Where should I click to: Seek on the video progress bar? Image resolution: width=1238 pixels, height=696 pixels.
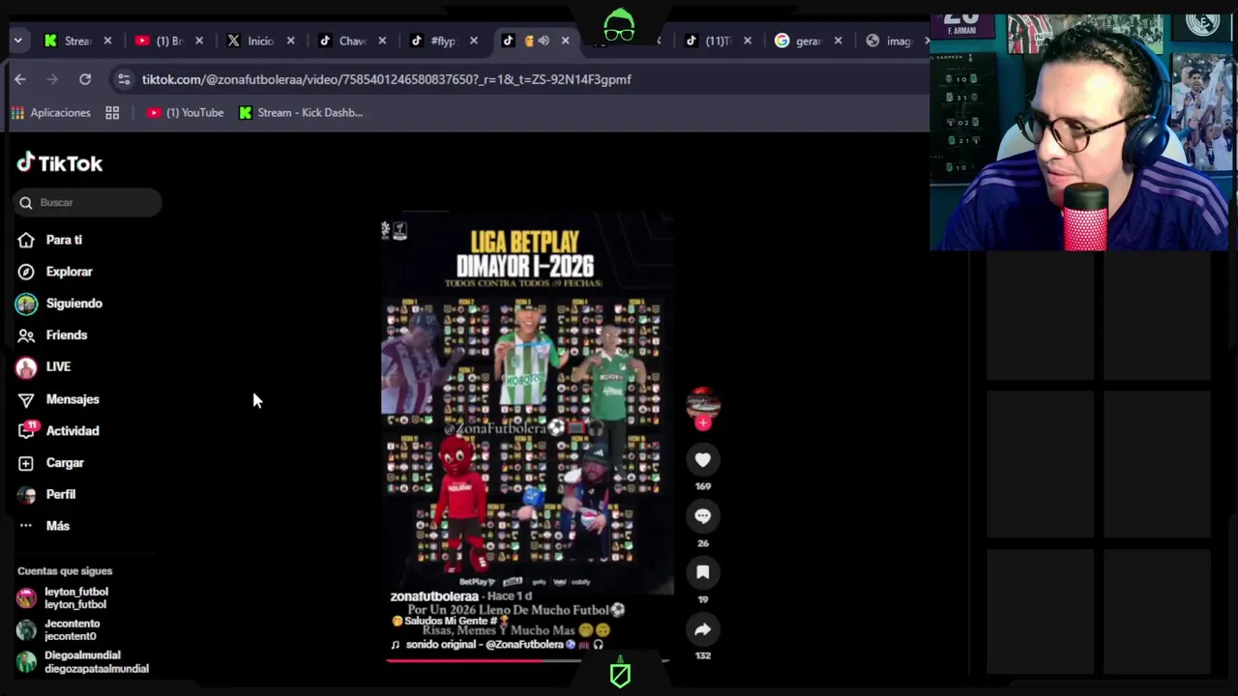pyautogui.click(x=527, y=661)
